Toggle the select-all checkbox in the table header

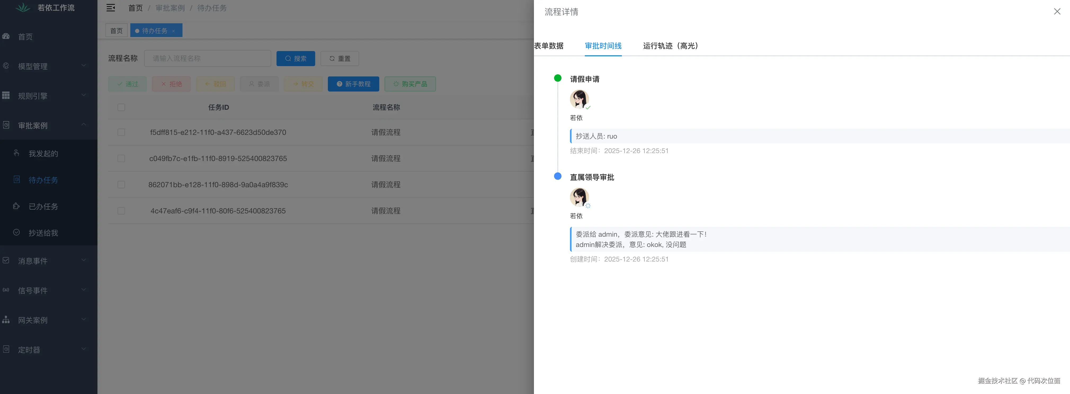click(121, 107)
